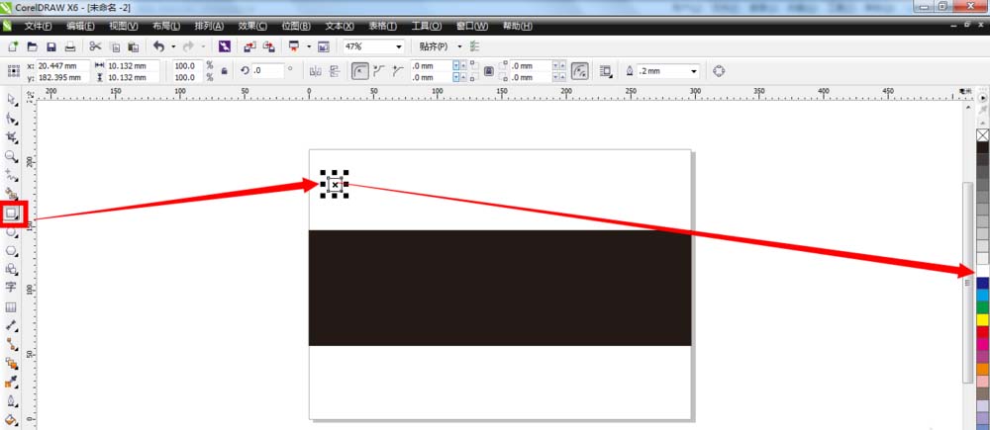The image size is (990, 430).
Task: Select the Pick tool in toolbox
Action: [11, 100]
